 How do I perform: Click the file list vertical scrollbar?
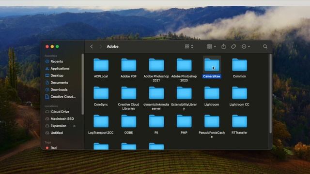[270, 93]
